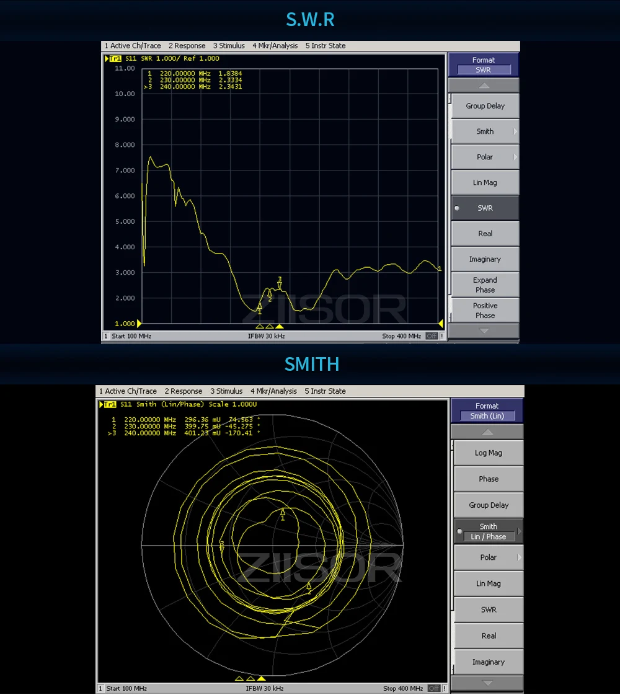Select the active SWR format softkey
620x700 pixels.
(485, 208)
